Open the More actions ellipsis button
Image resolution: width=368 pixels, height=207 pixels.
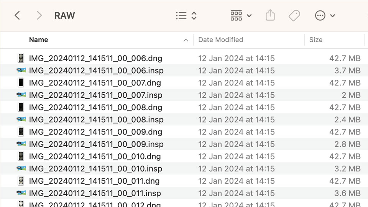320,16
